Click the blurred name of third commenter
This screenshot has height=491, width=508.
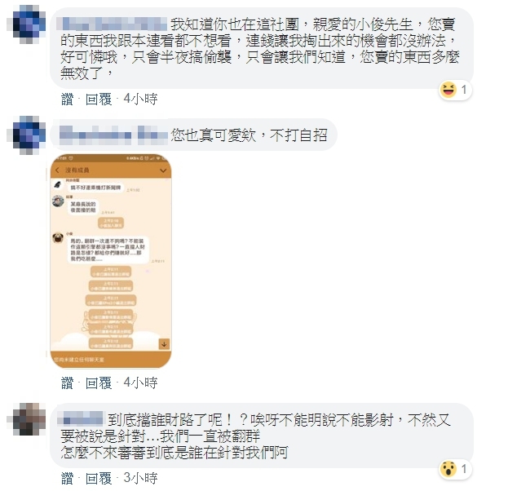pos(81,418)
